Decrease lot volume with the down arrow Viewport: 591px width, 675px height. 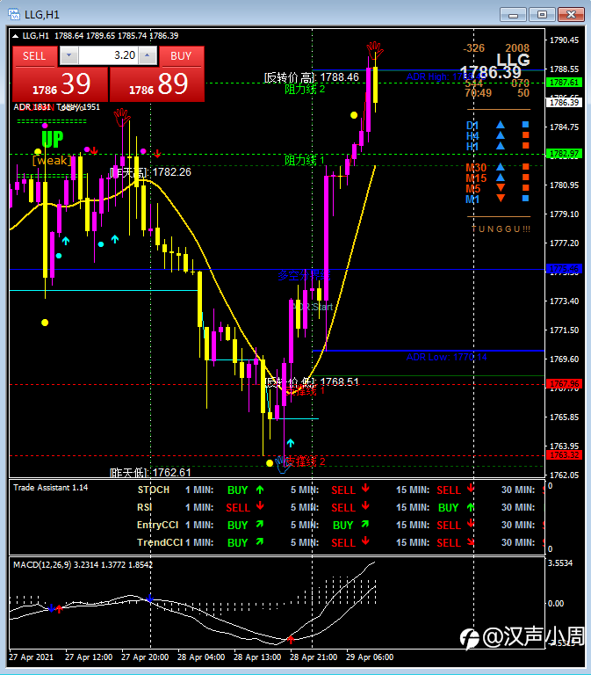68,55
